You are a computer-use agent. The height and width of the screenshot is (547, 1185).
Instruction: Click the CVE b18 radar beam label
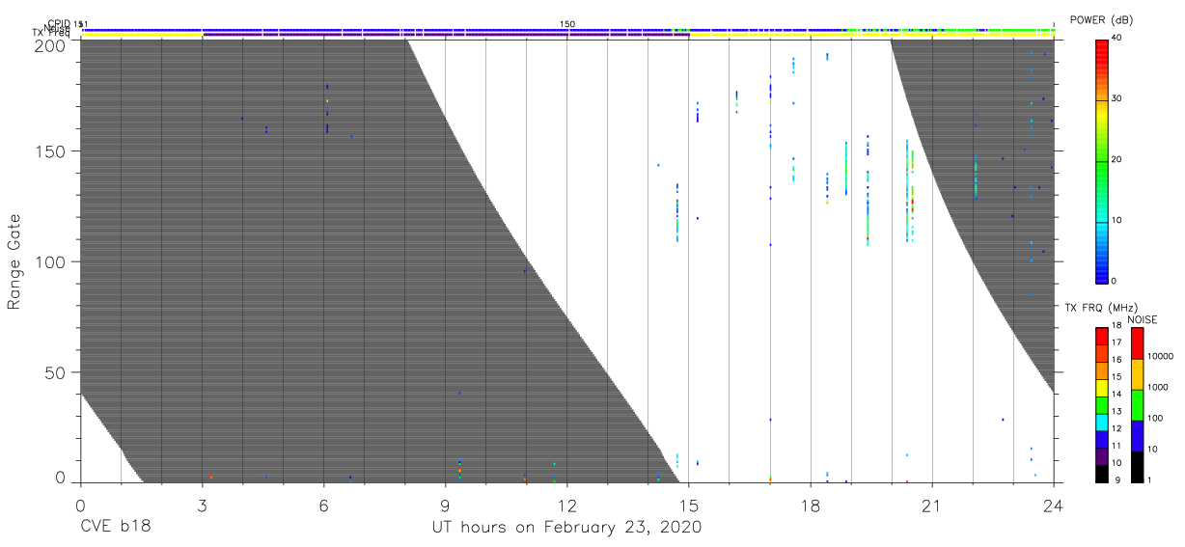(115, 528)
